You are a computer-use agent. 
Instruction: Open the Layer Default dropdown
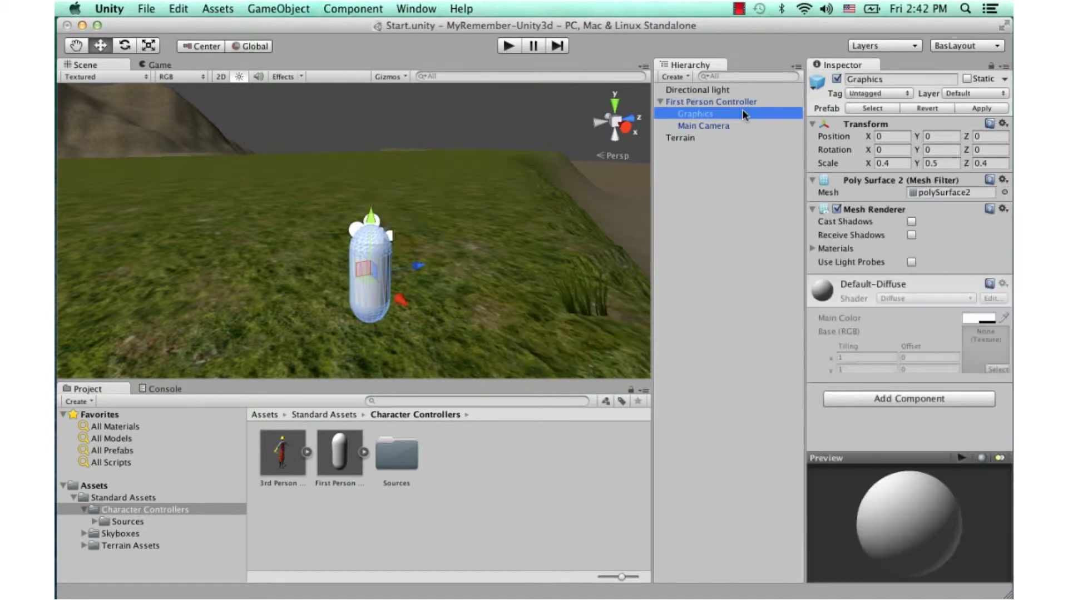[975, 93]
